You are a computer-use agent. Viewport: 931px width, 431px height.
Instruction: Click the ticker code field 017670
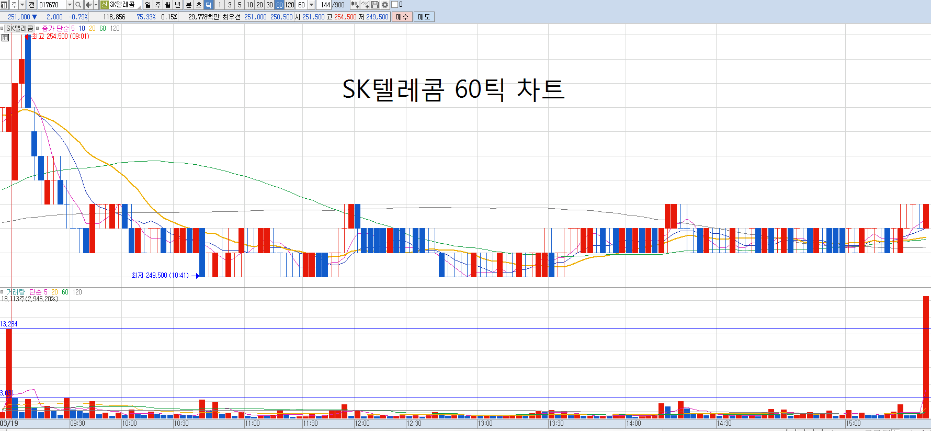[52, 5]
